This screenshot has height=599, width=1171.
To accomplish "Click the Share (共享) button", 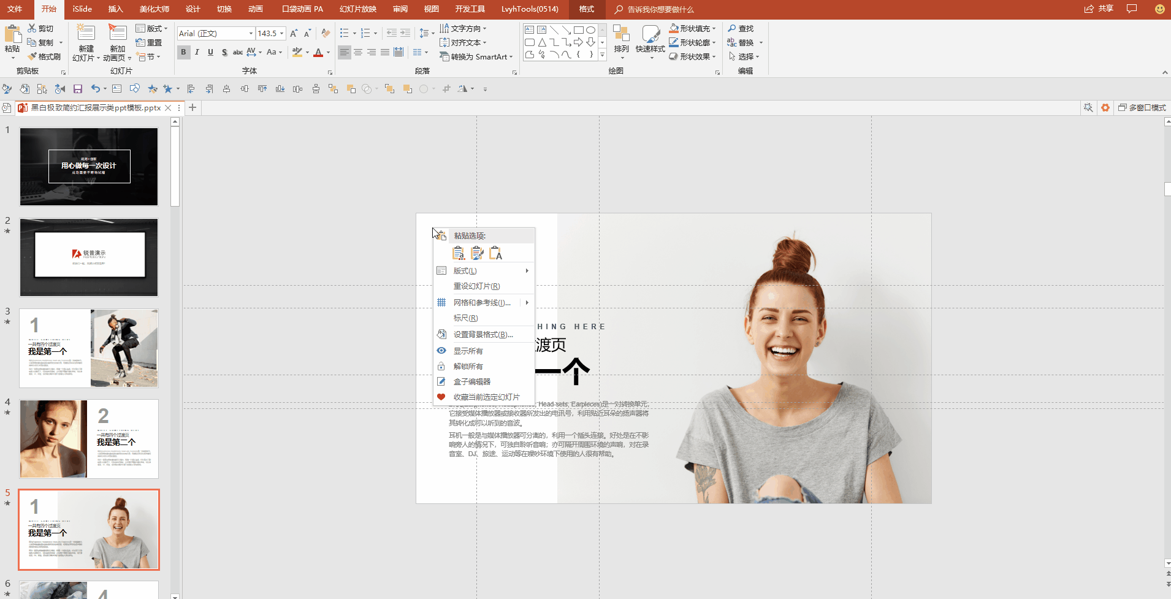I will click(1099, 9).
